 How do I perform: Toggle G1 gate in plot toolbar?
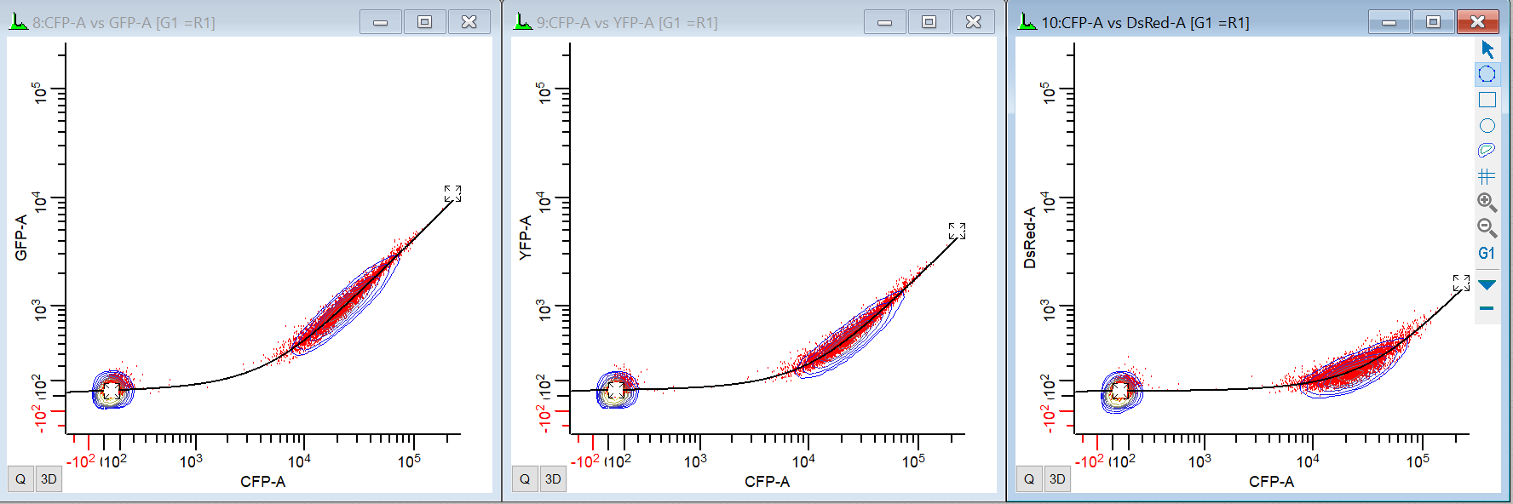click(x=1487, y=253)
